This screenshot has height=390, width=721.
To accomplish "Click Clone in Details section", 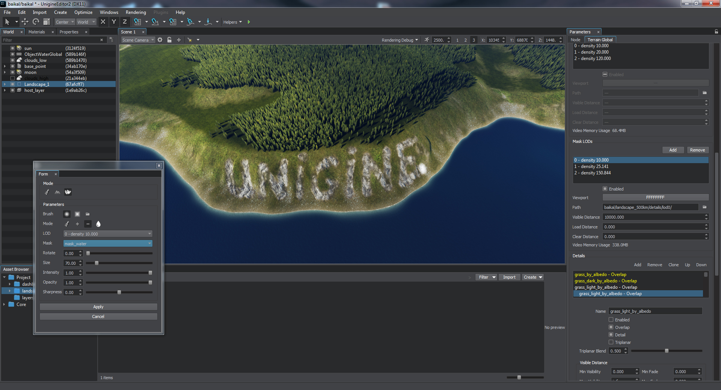I will point(673,265).
